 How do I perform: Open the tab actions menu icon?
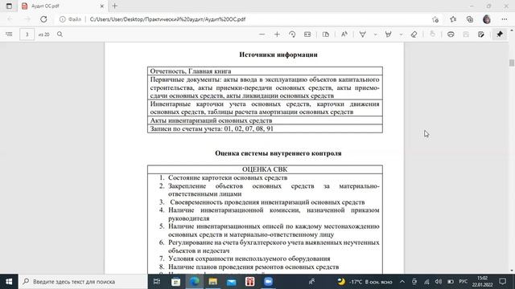(9, 6)
